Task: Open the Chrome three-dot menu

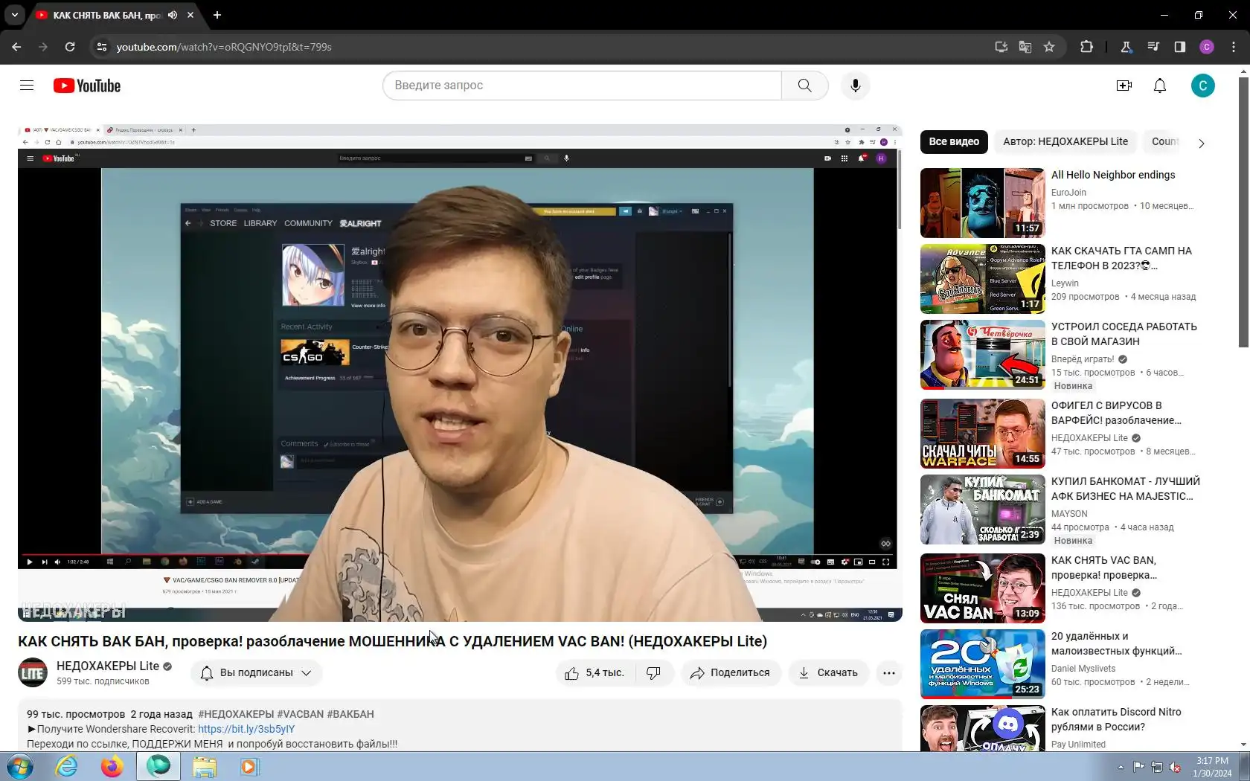Action: click(1234, 47)
